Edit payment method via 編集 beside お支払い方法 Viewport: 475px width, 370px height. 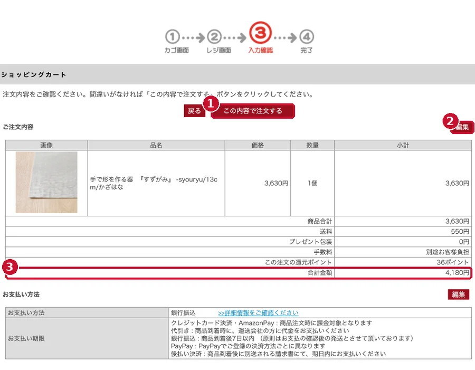click(458, 294)
